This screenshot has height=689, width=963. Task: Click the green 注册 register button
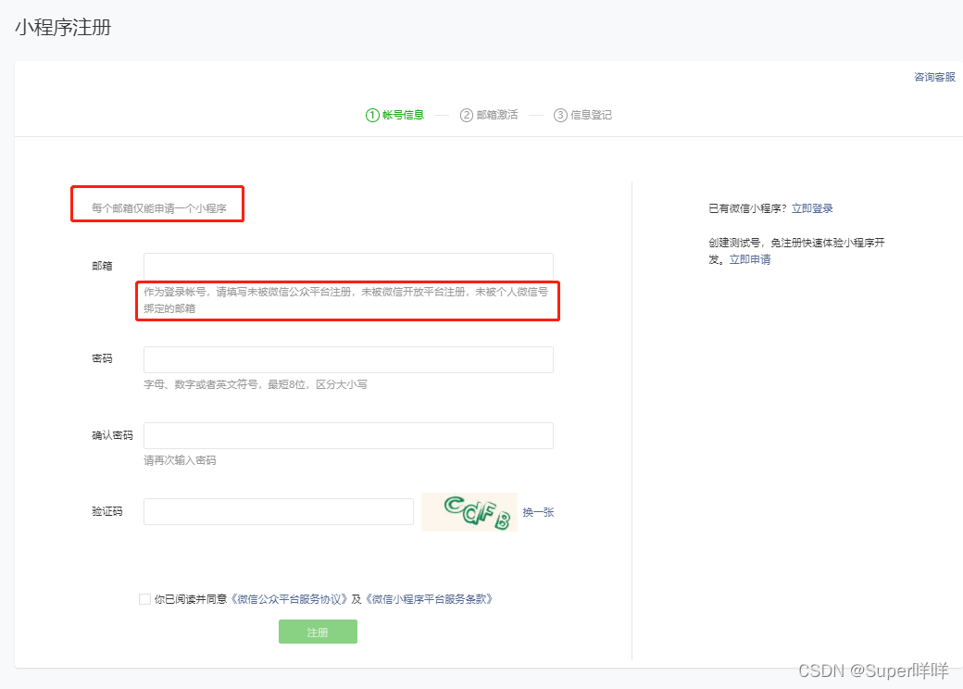pyautogui.click(x=318, y=632)
